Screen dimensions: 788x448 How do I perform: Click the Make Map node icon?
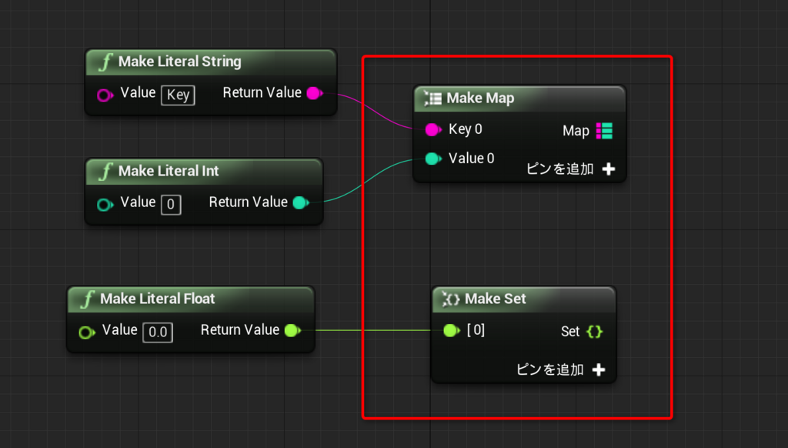[x=432, y=98]
